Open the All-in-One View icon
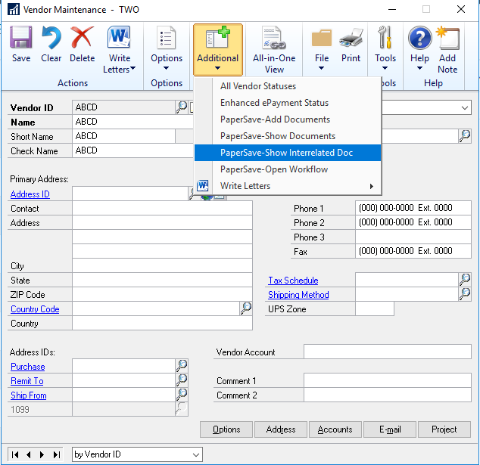 273,38
